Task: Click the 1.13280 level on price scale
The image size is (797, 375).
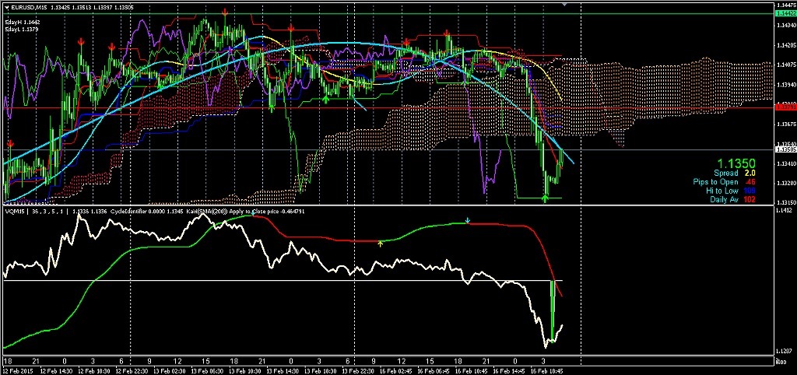Action: [785, 182]
